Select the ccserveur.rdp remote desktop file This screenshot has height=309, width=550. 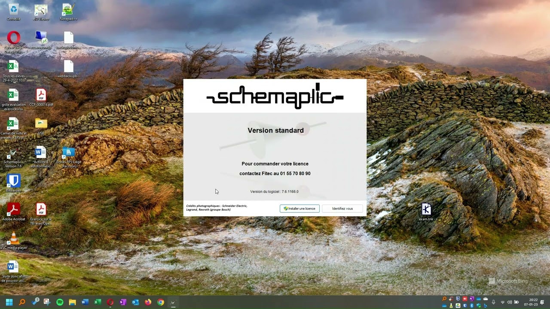click(41, 40)
